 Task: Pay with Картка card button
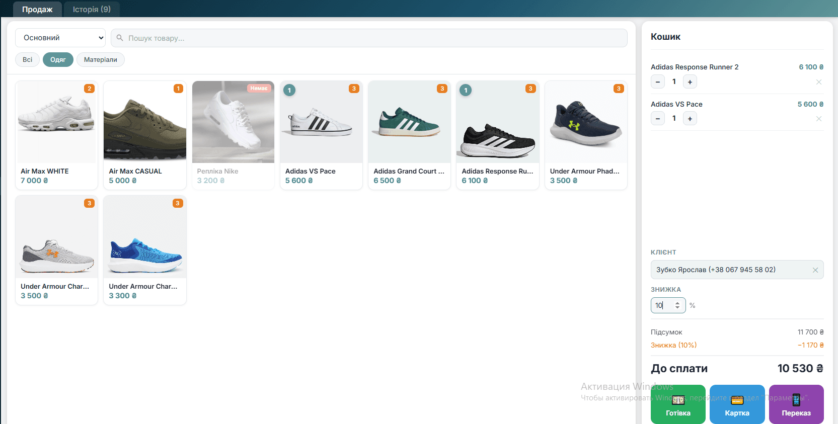point(737,404)
